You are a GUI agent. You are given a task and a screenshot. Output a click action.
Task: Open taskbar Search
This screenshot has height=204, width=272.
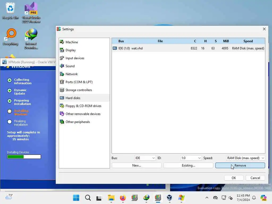click(x=88, y=198)
